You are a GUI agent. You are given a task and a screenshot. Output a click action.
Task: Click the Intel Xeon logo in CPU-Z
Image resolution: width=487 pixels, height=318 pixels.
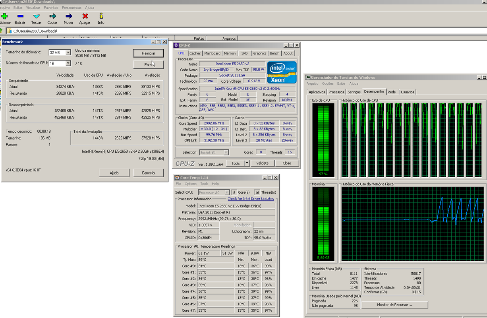tap(282, 72)
